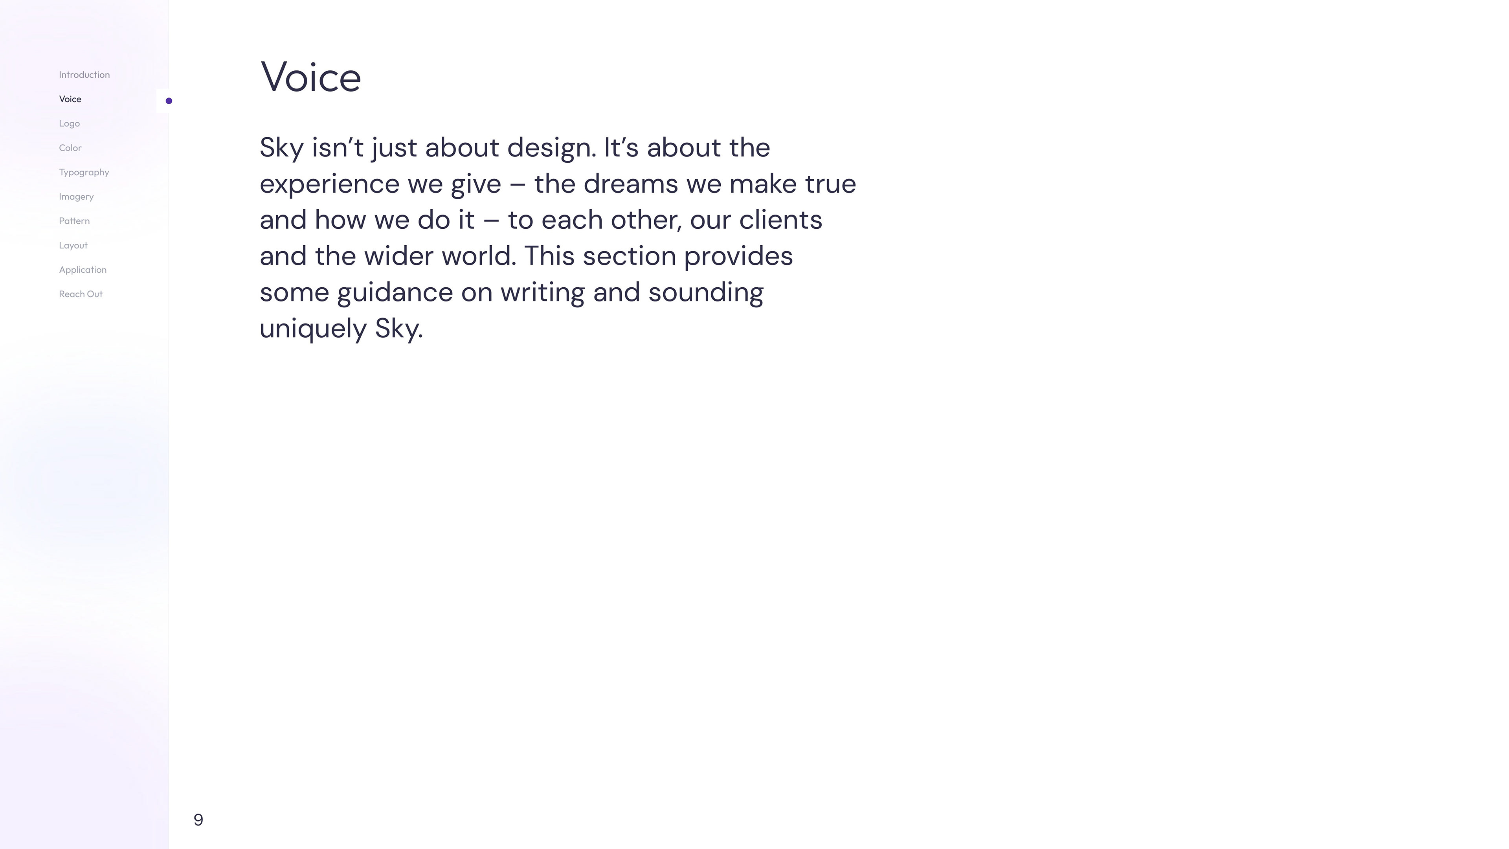Go to the Application section
The width and height of the screenshot is (1509, 849).
83,270
